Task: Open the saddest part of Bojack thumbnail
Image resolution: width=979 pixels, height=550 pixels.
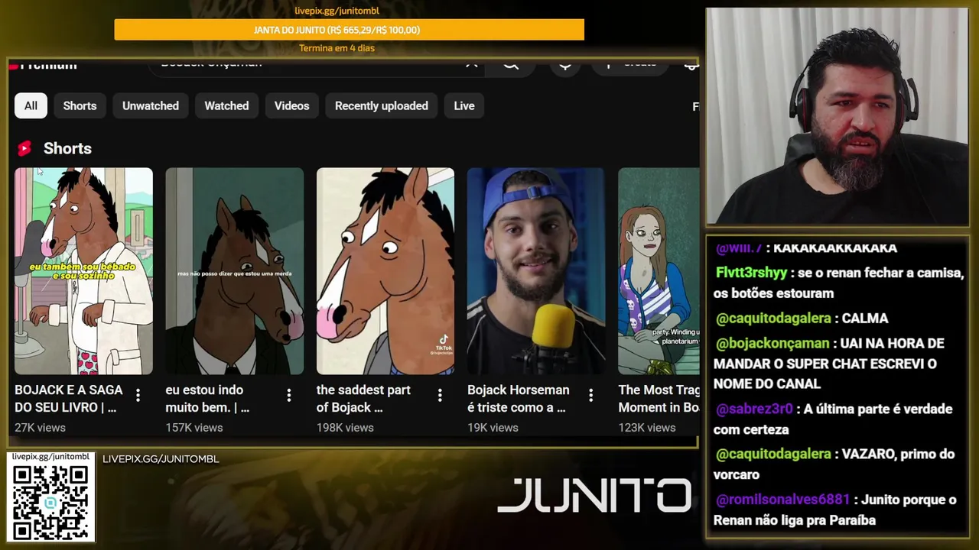Action: click(x=385, y=271)
